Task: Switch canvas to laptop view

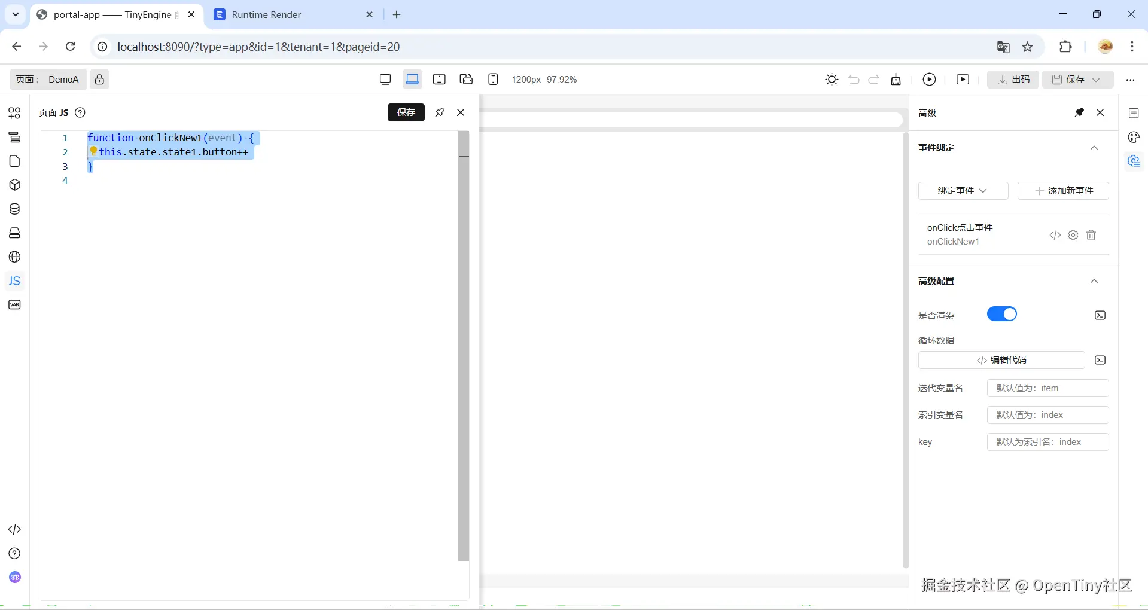Action: (x=412, y=79)
